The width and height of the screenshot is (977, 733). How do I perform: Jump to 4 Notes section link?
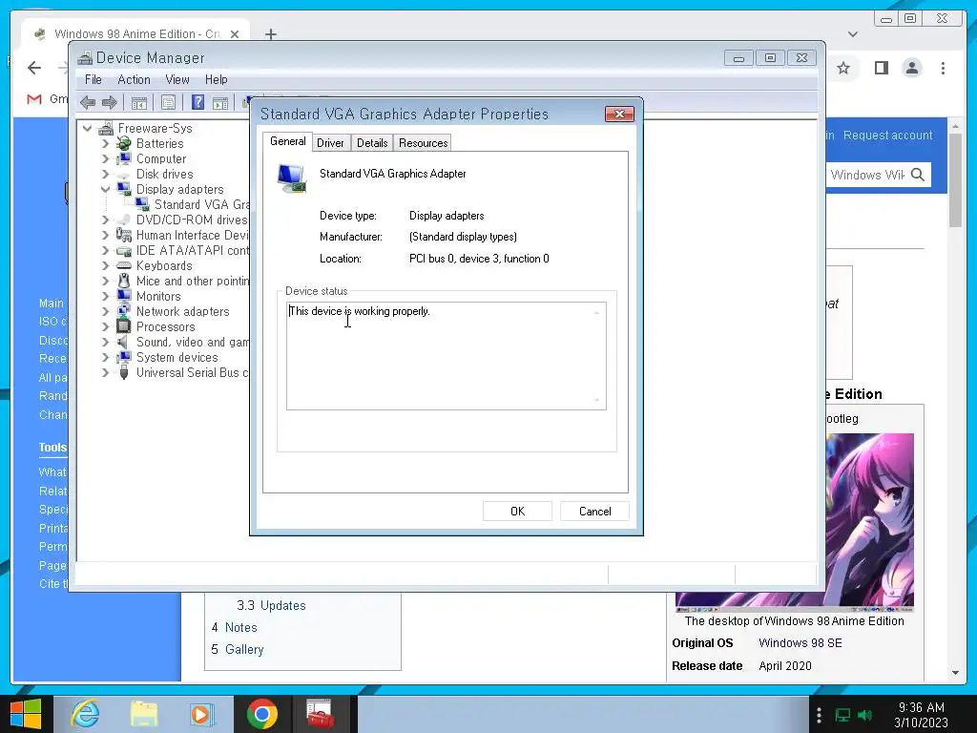tap(235, 627)
